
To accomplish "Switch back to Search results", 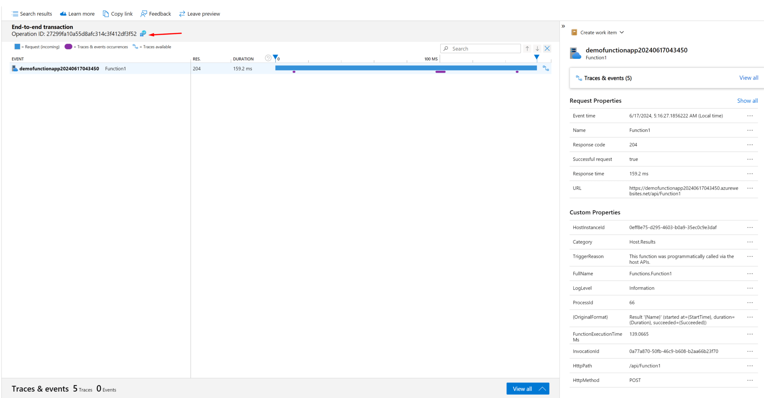I will (x=32, y=14).
